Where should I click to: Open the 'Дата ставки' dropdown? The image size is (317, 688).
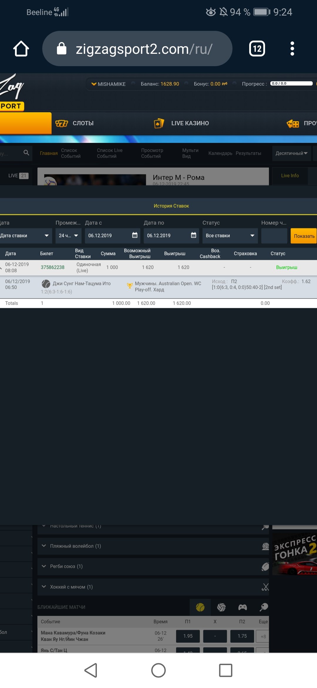coord(25,236)
